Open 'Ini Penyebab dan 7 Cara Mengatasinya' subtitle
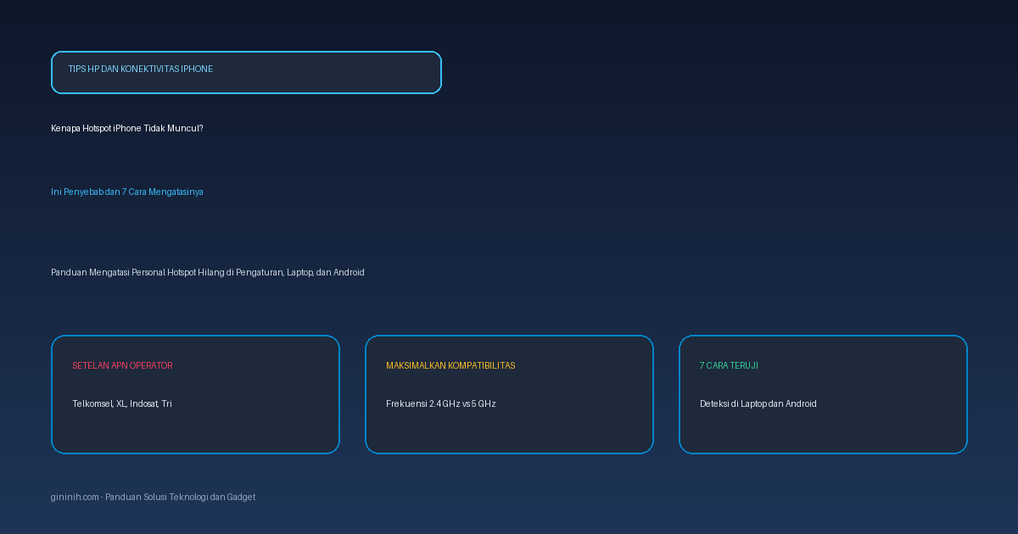 [127, 192]
